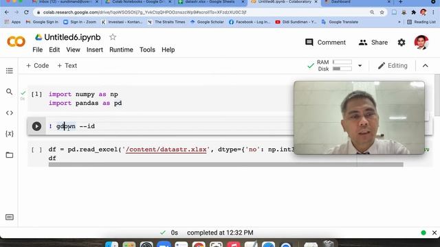Click the '/content/datastr.xlsx' path string
Screen dimensions: 440x247
click(166, 150)
